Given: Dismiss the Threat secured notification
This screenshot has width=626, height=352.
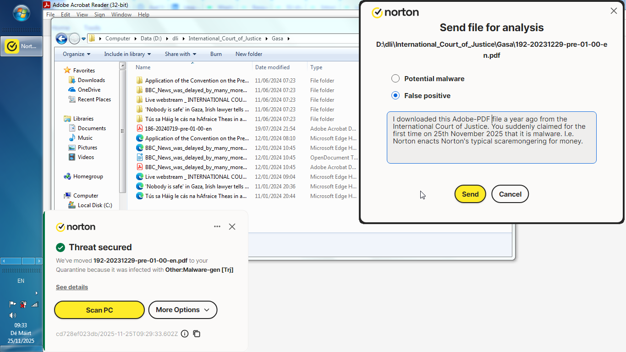Looking at the screenshot, I should pos(232,226).
